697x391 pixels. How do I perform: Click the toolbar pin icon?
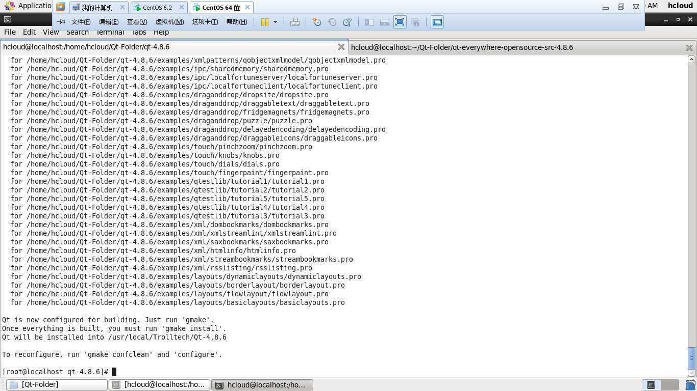pyautogui.click(x=61, y=22)
